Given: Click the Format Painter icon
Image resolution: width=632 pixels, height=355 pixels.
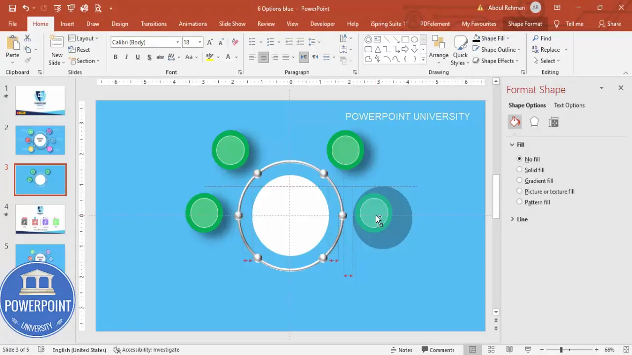Looking at the screenshot, I should (x=28, y=60).
